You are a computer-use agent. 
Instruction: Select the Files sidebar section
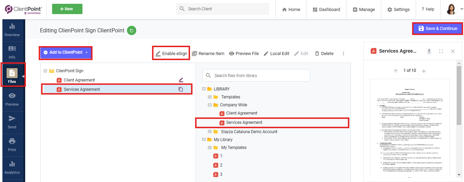click(x=12, y=75)
